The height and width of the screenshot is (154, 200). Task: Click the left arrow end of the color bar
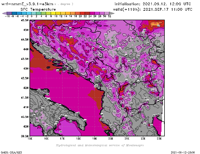(x=4, y=13)
